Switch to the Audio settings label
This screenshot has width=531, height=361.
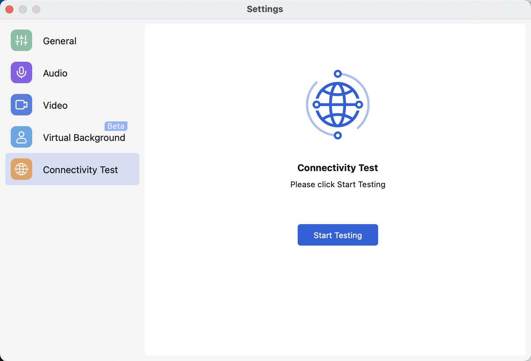pos(55,73)
